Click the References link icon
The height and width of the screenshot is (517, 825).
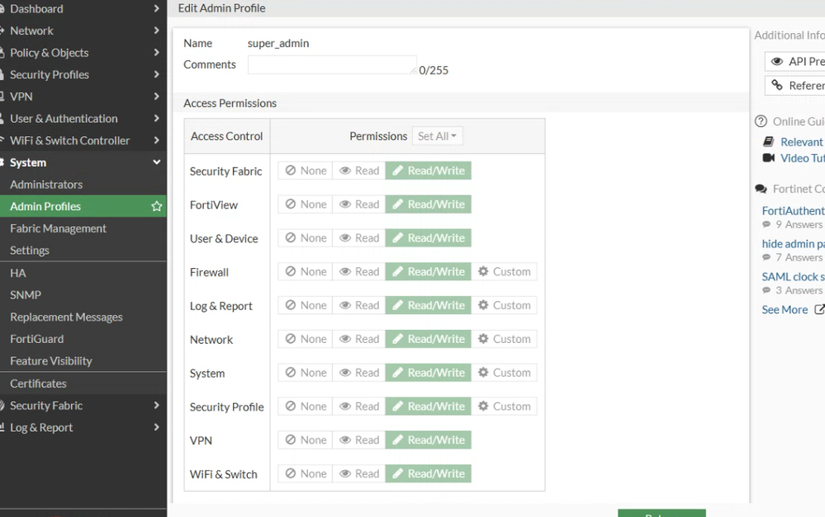click(x=776, y=85)
